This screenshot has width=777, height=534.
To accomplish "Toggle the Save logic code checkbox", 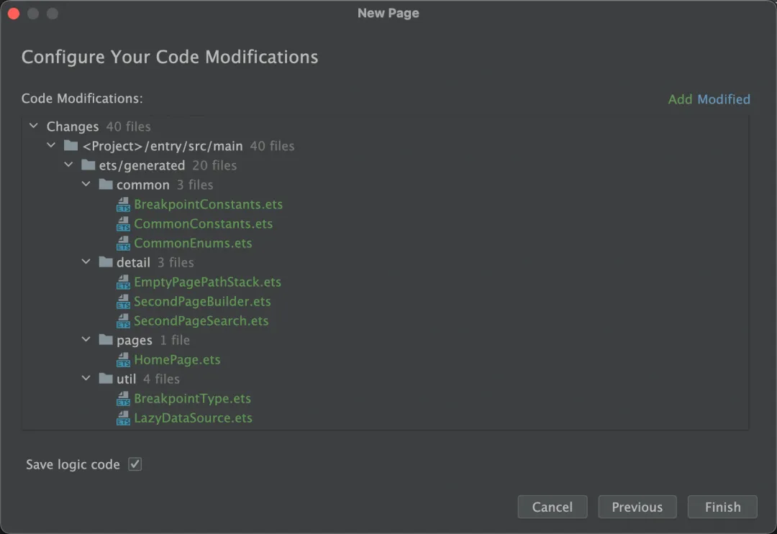I will (135, 464).
